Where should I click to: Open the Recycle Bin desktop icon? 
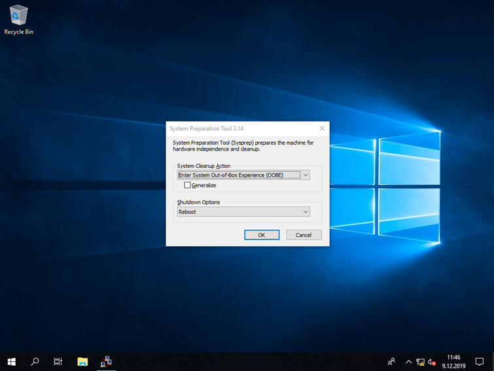[x=18, y=20]
